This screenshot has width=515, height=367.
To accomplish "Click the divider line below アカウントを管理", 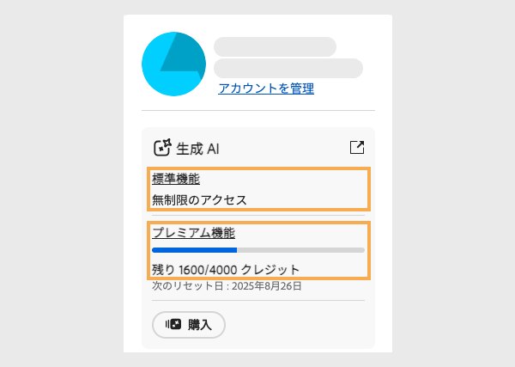I will tap(257, 111).
